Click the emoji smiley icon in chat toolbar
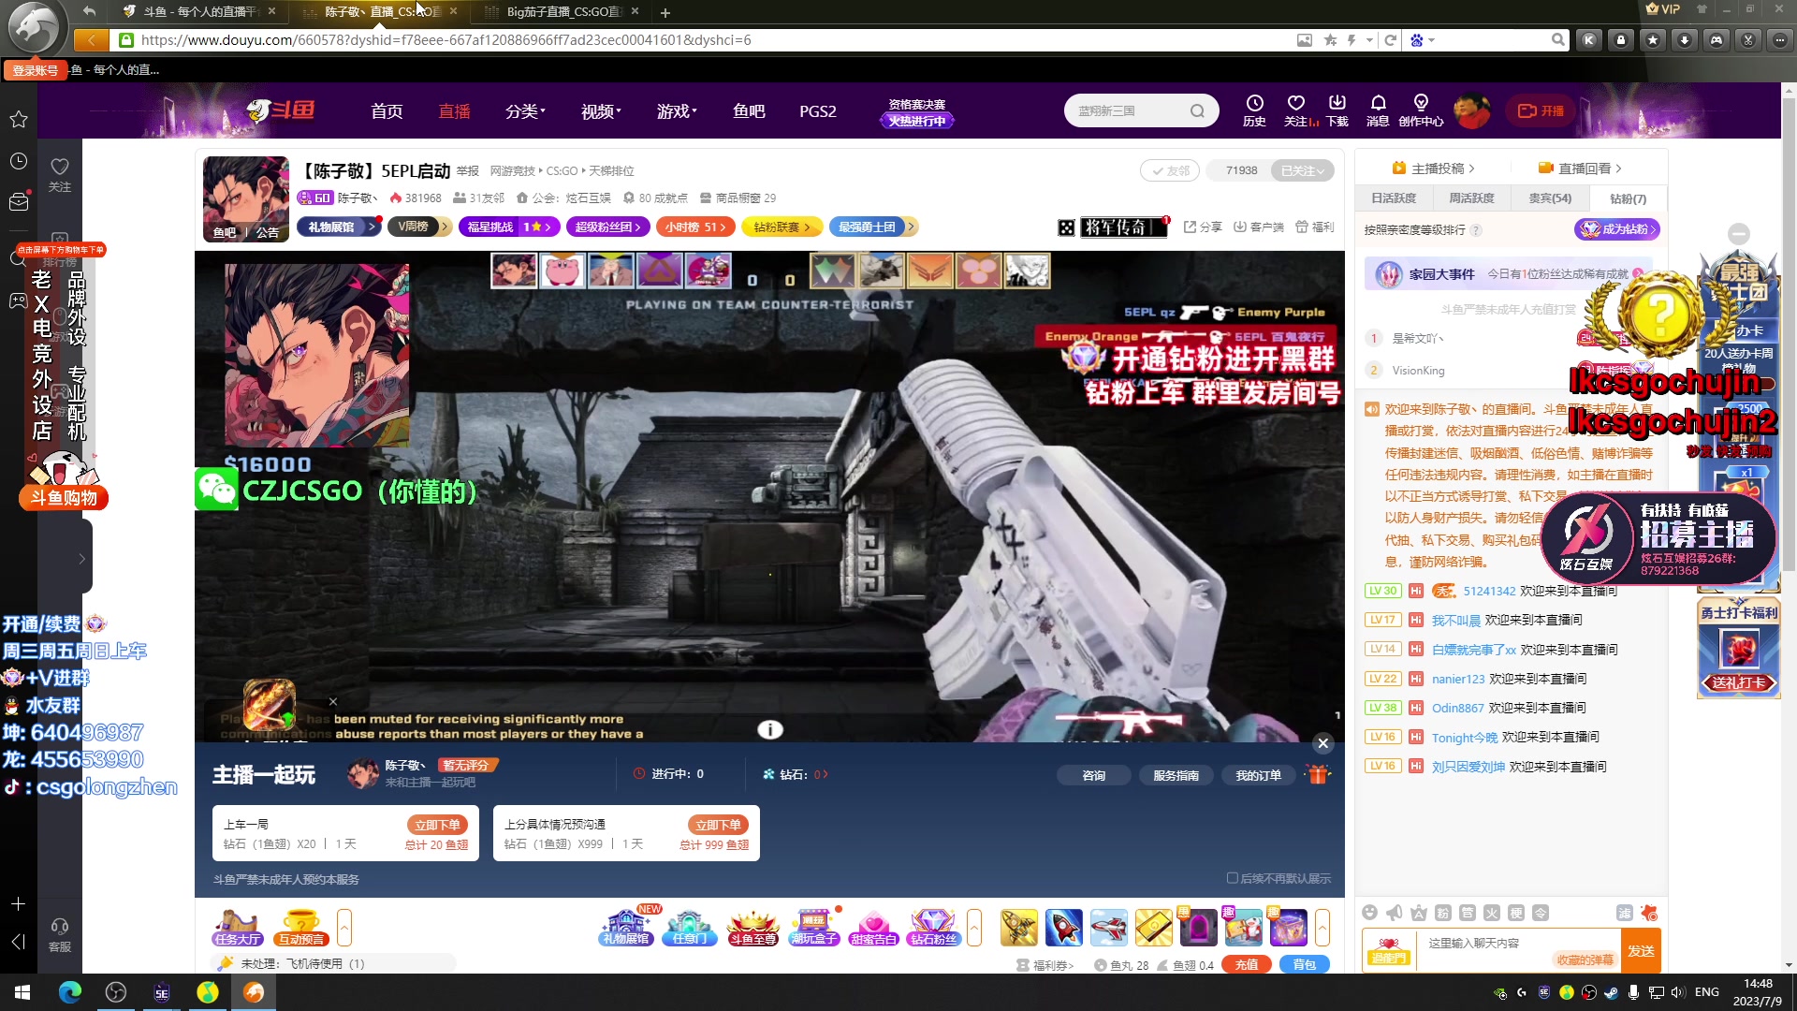 1370,913
